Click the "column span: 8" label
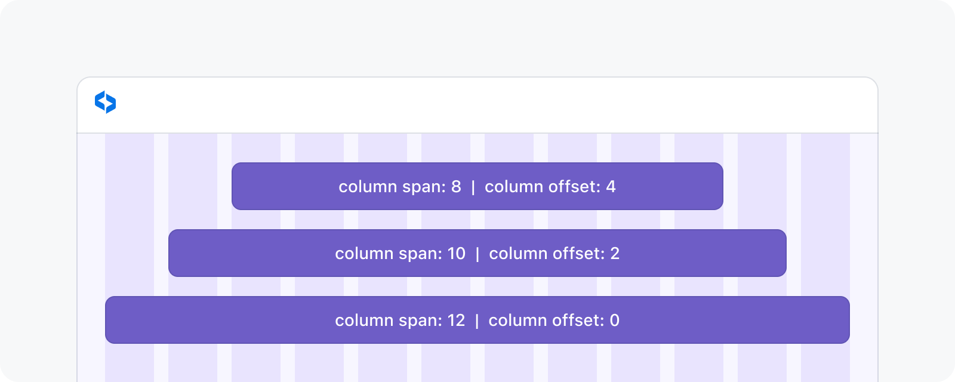 coord(400,187)
